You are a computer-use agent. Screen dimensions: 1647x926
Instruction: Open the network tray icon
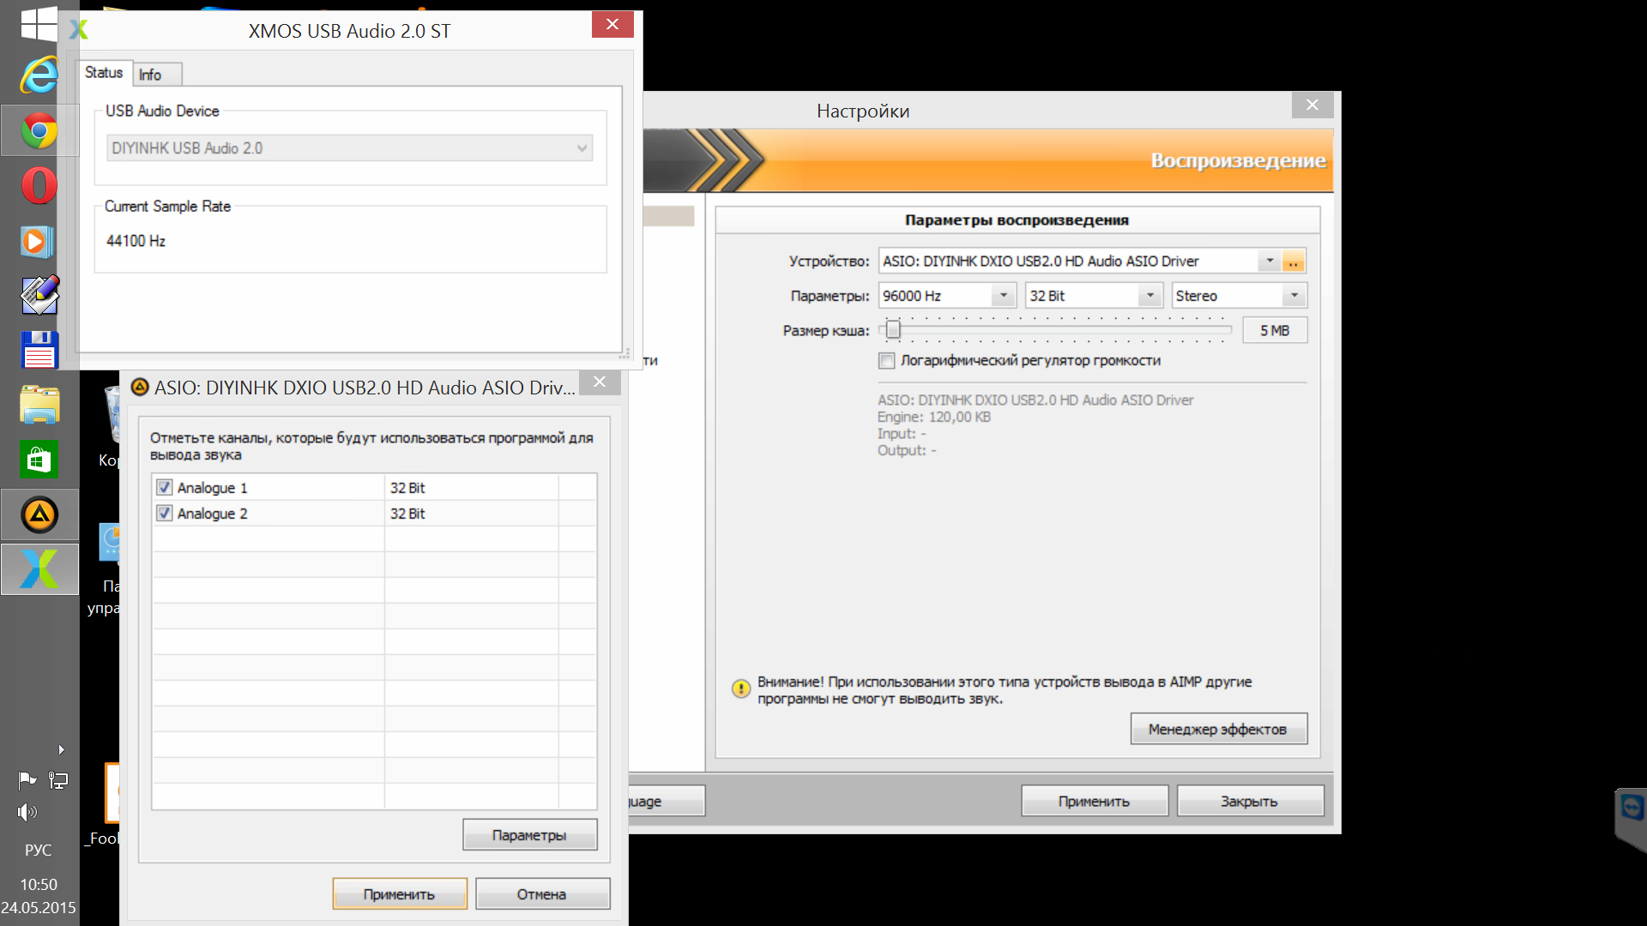(x=58, y=780)
